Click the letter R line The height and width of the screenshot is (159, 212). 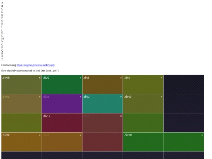(2, 53)
